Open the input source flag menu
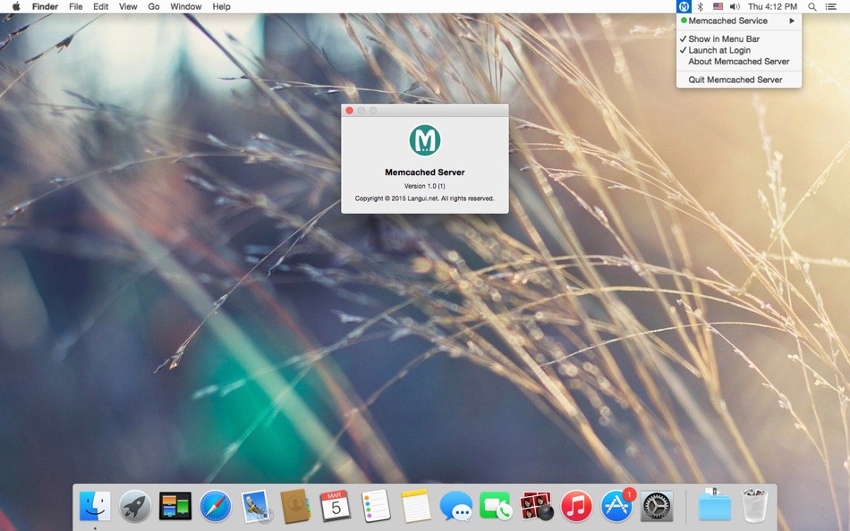The image size is (850, 531). [x=717, y=6]
